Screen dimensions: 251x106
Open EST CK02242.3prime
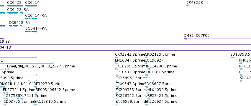click(130, 54)
